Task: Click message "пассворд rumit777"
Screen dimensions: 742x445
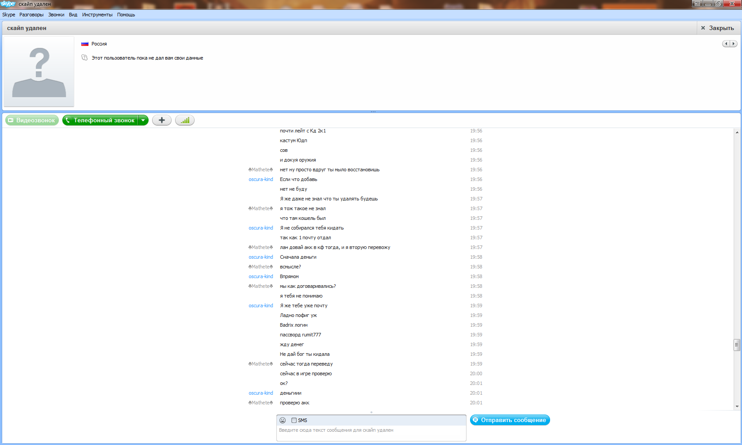Action: (x=301, y=335)
